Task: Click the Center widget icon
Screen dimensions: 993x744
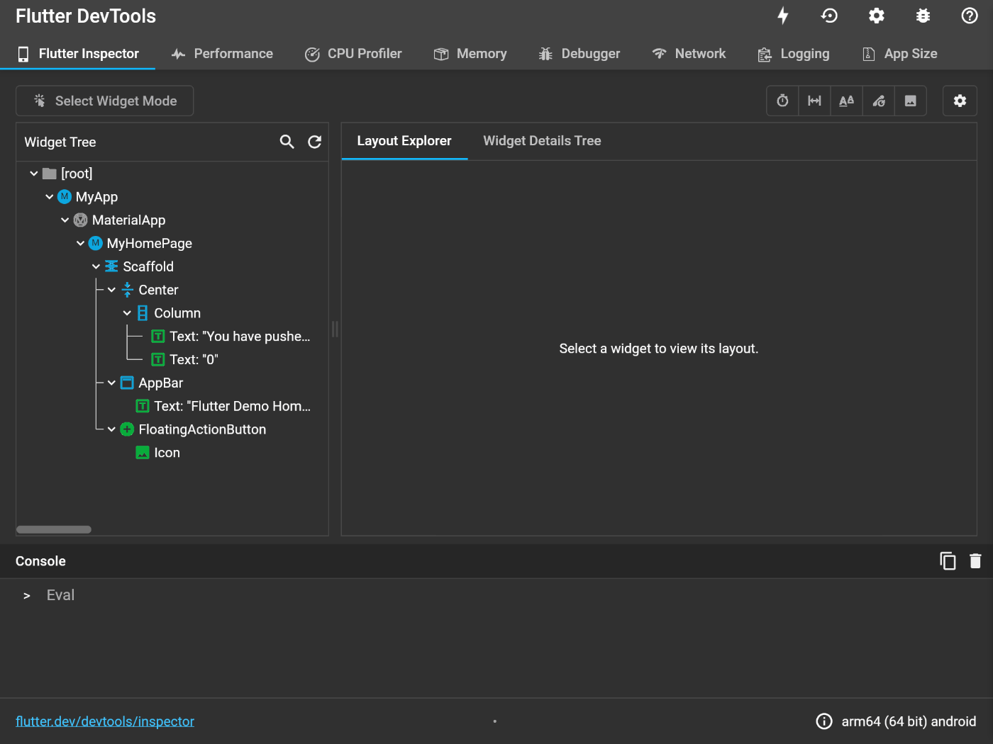Action: [x=127, y=290]
